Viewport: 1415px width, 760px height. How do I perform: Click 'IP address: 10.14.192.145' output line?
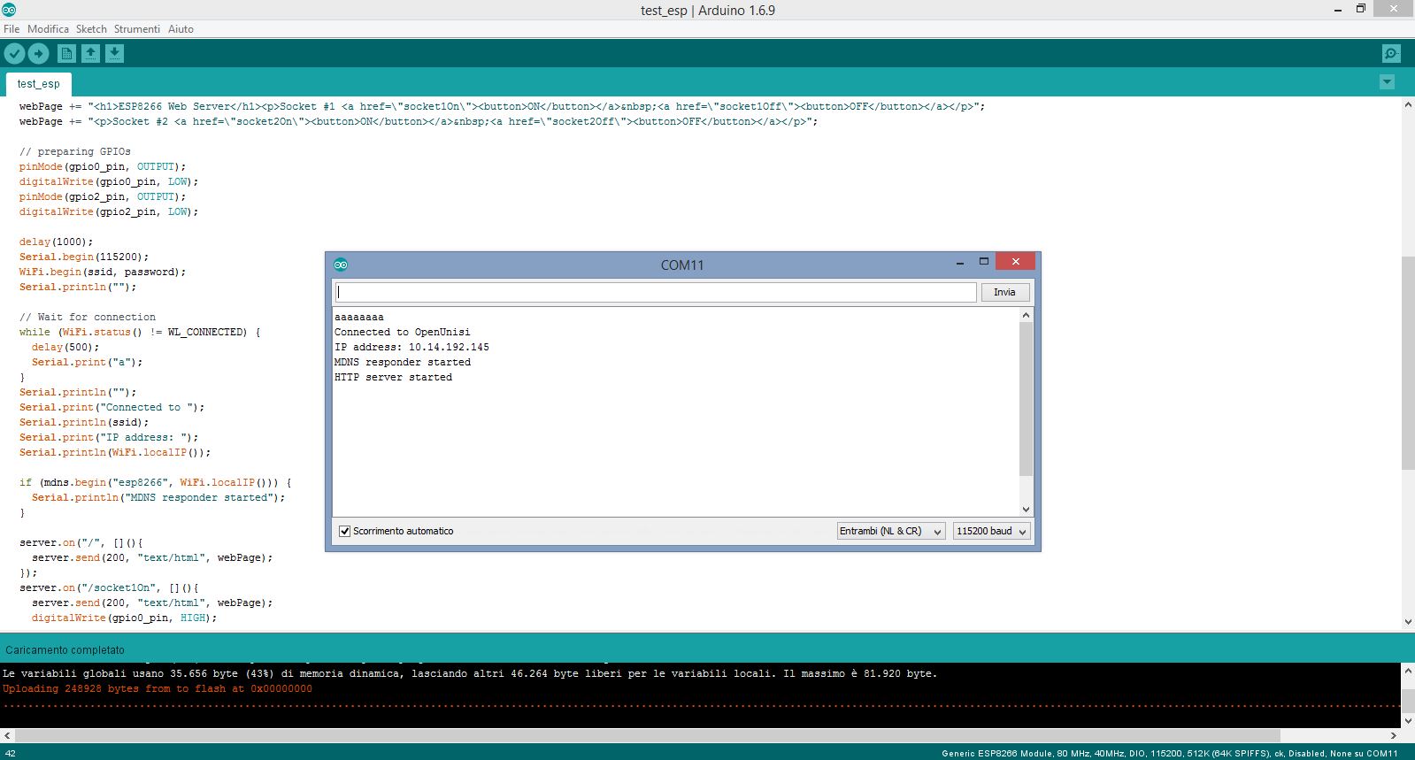point(411,347)
